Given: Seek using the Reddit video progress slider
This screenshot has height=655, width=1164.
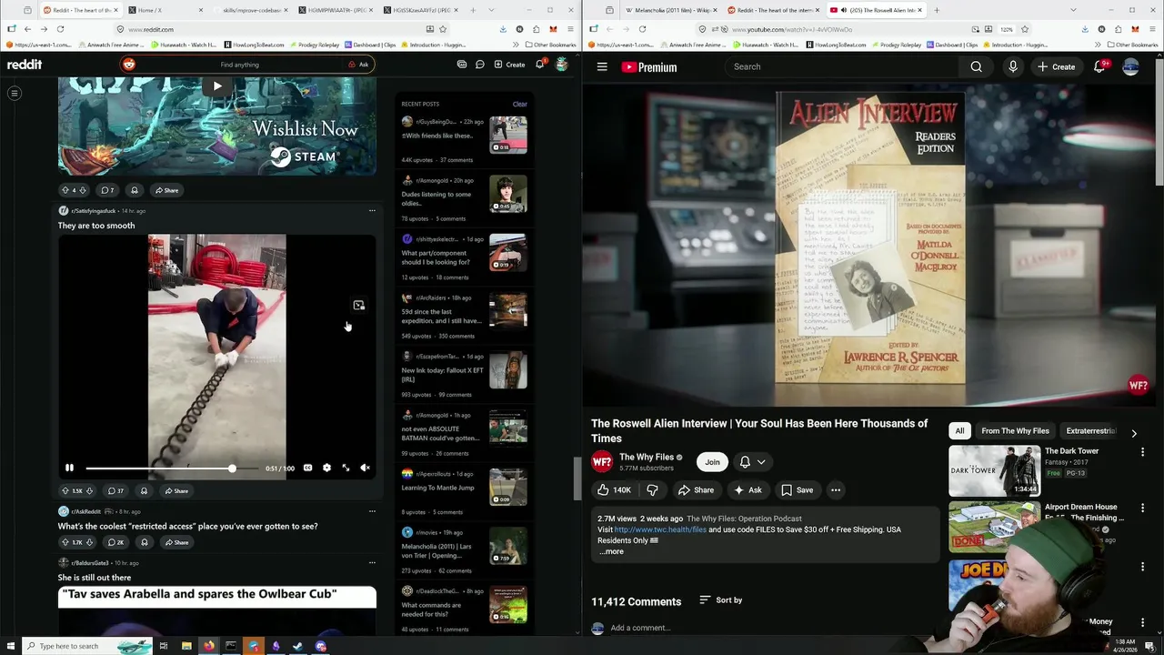Looking at the screenshot, I should pos(174,468).
